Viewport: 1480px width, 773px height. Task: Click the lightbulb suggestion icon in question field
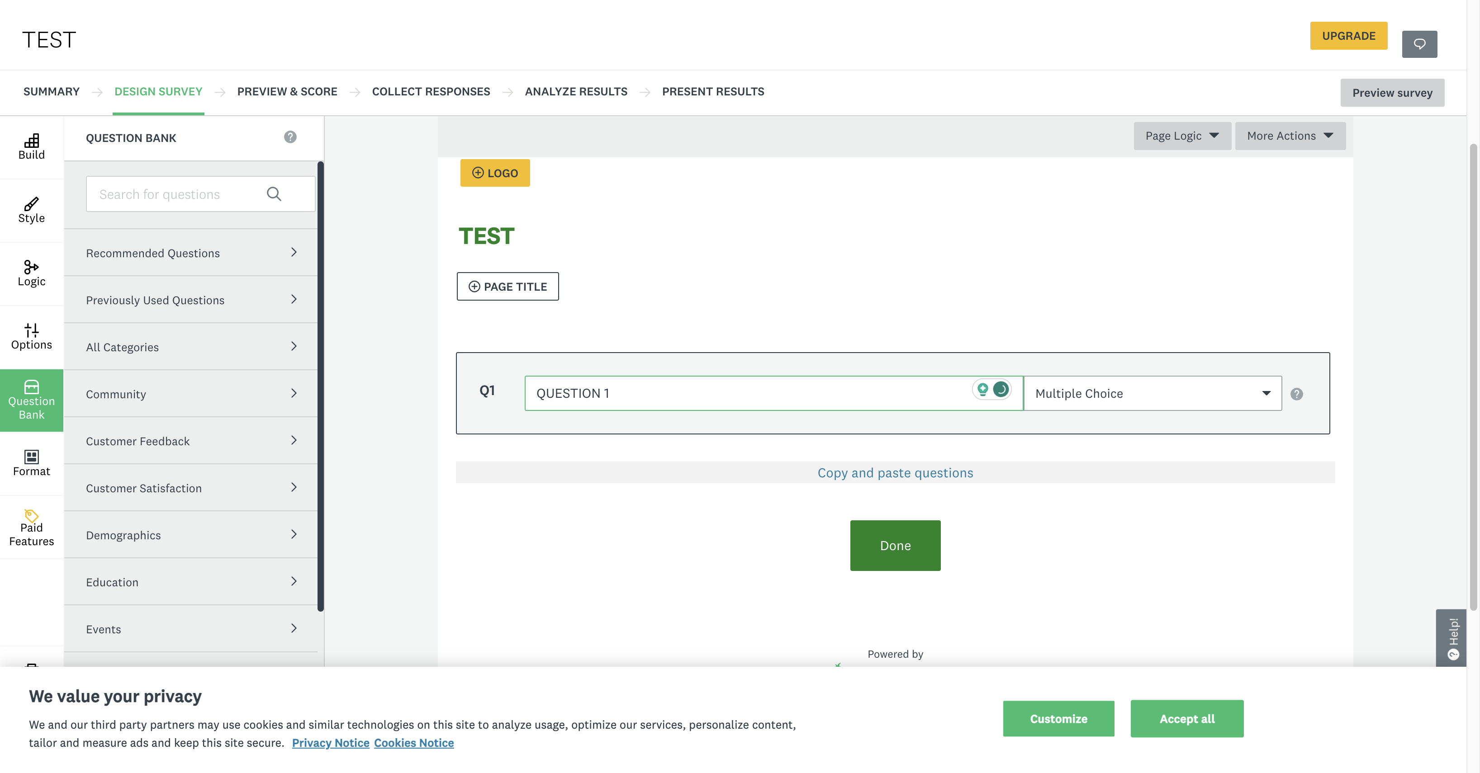click(x=982, y=389)
